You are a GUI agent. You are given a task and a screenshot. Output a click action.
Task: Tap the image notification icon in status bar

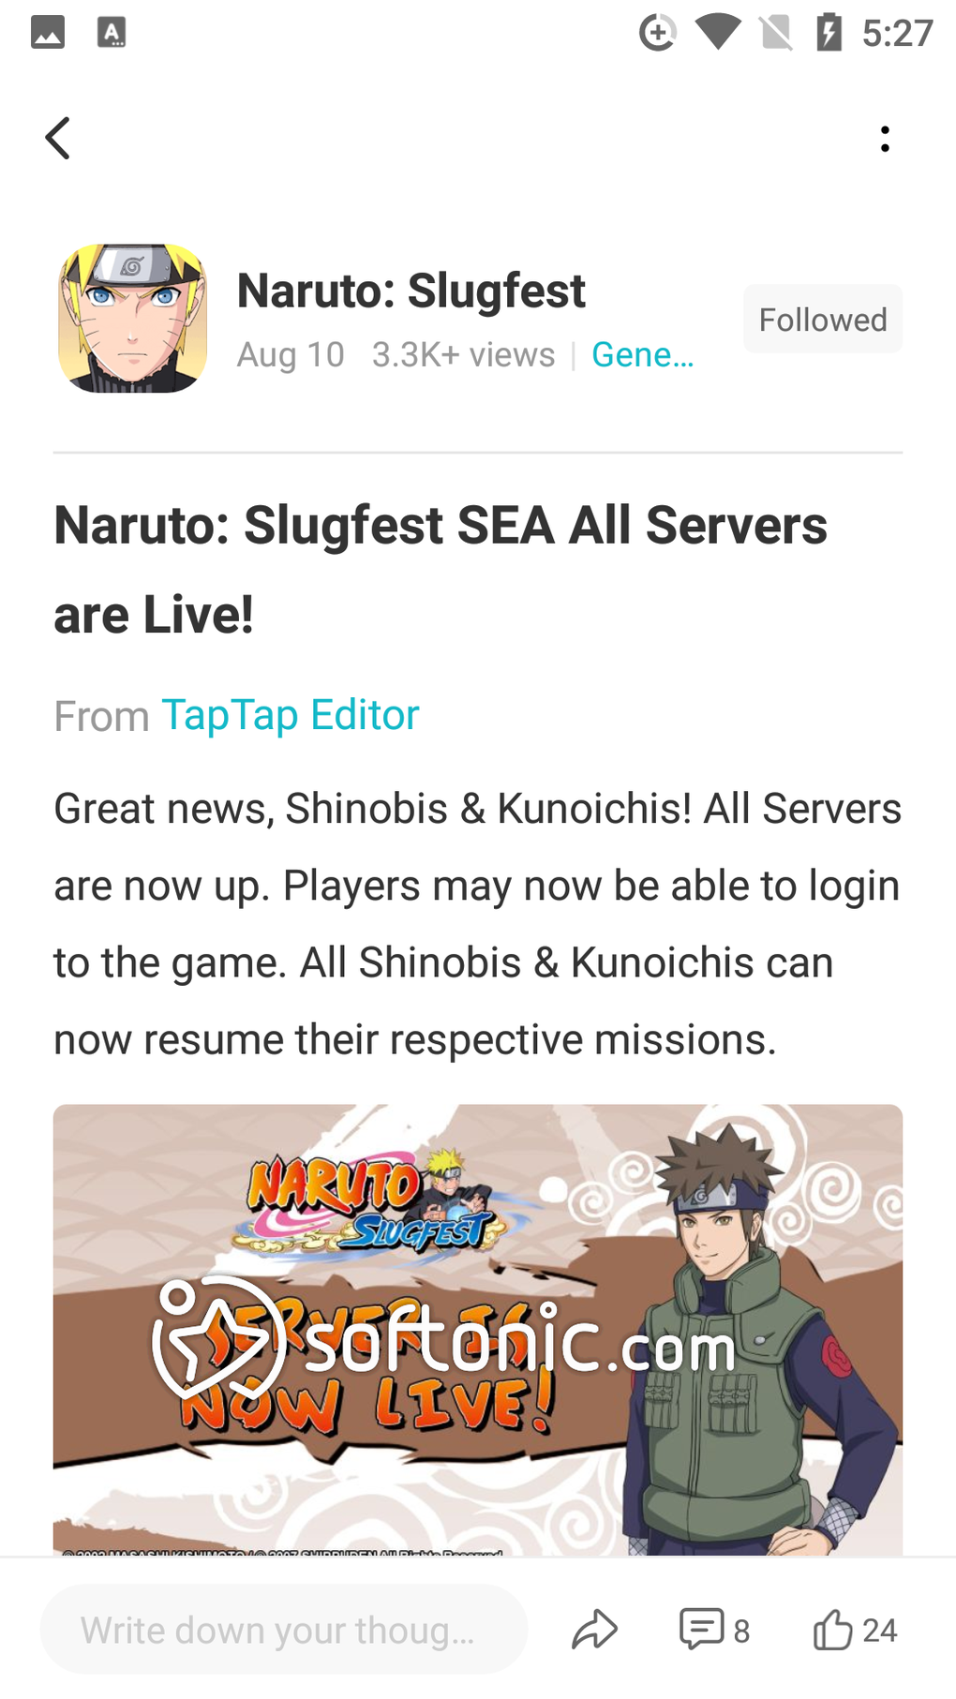[x=48, y=33]
